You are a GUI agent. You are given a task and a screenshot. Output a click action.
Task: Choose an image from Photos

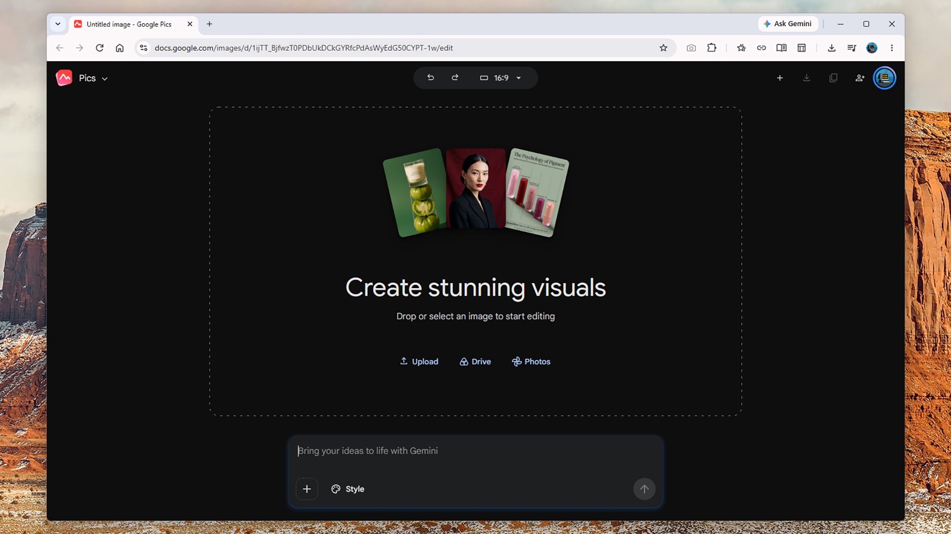tap(531, 361)
